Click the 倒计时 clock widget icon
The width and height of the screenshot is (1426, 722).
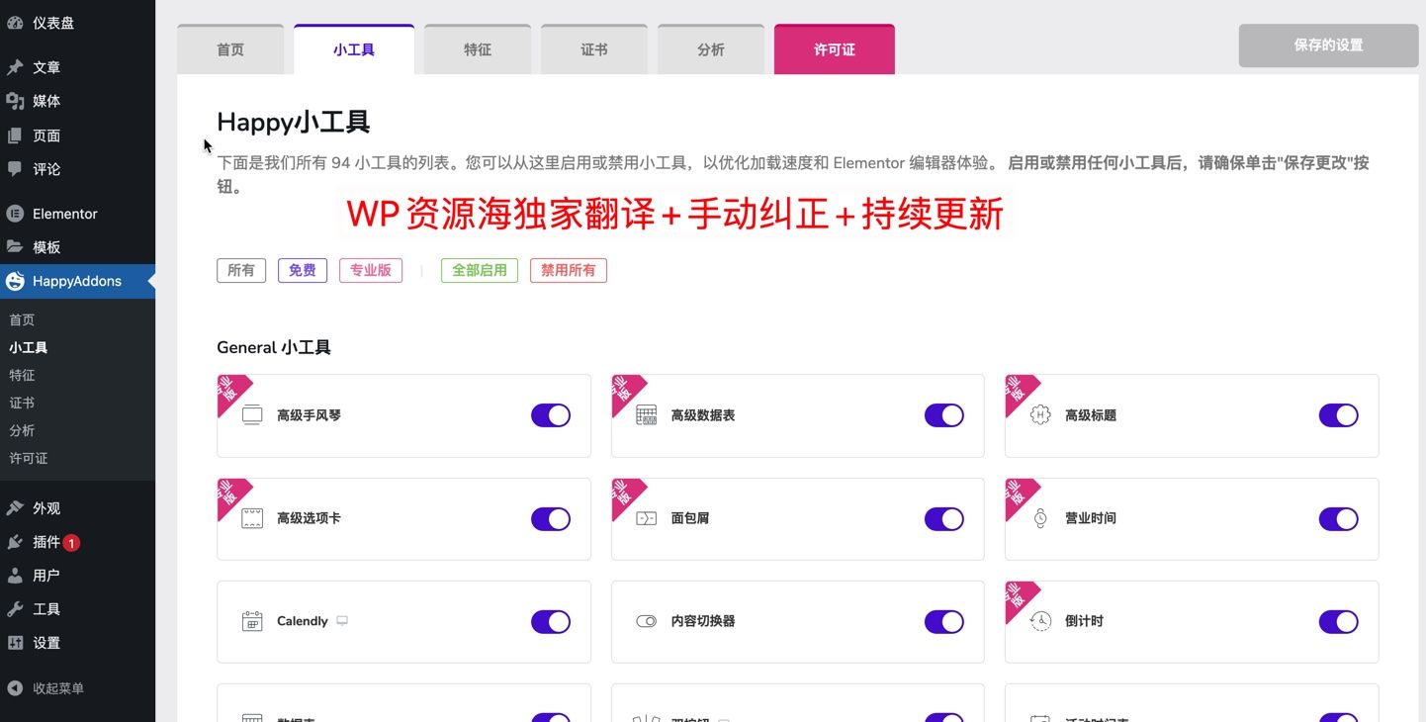tap(1040, 621)
